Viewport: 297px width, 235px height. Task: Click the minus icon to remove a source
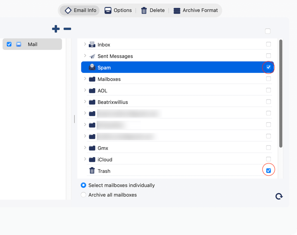[67, 29]
